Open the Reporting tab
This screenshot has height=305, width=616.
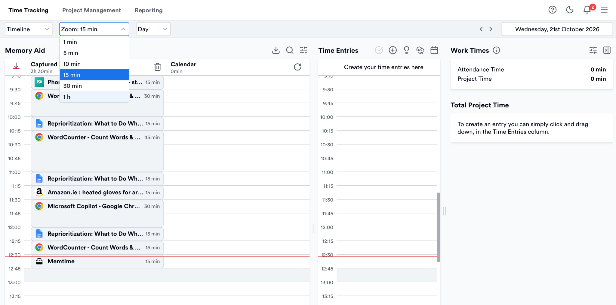pos(149,10)
